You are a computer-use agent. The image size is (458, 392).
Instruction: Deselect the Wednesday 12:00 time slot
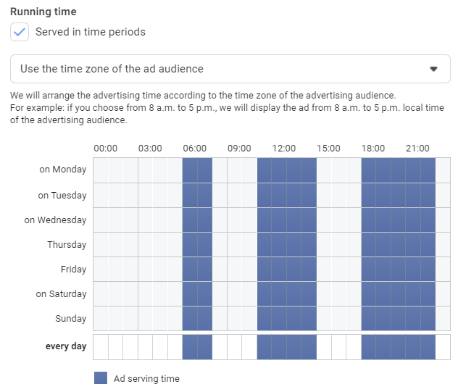(x=279, y=220)
